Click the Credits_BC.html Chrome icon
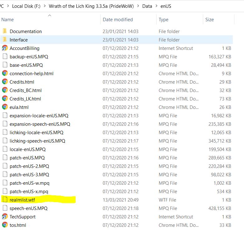The image size is (244, 239). point(5,90)
